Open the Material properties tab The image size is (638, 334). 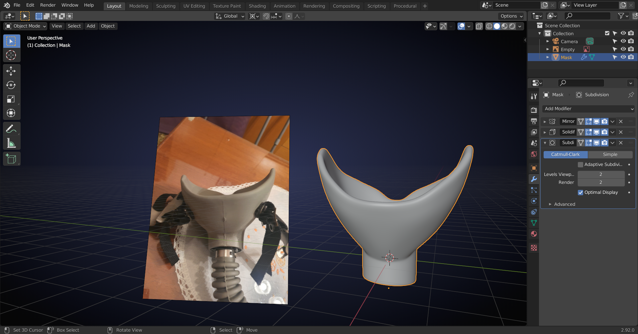pos(534,234)
